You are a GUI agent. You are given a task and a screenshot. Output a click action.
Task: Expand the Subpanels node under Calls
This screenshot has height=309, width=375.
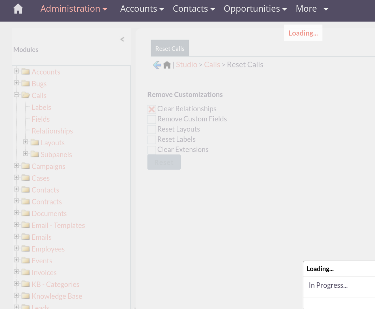[x=26, y=154]
